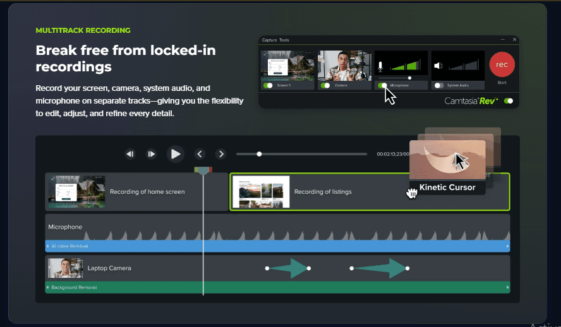
Task: Close the Capture panel
Action: click(x=514, y=40)
